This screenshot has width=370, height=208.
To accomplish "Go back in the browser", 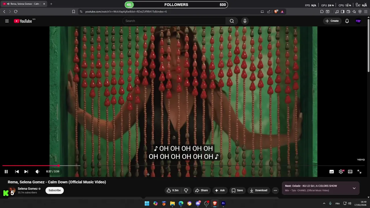I will coord(4,12).
